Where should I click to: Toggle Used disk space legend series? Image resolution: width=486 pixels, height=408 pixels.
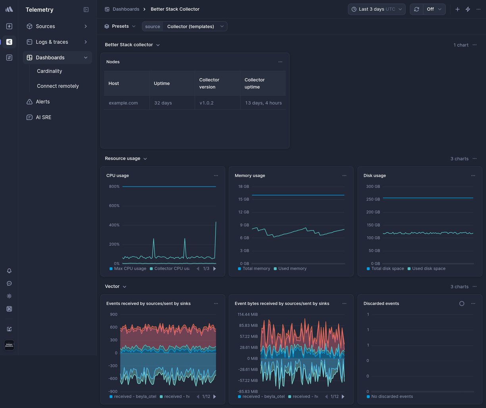[x=426, y=269]
